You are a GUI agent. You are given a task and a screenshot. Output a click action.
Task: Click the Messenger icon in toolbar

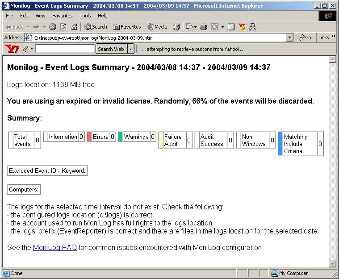coord(252,27)
